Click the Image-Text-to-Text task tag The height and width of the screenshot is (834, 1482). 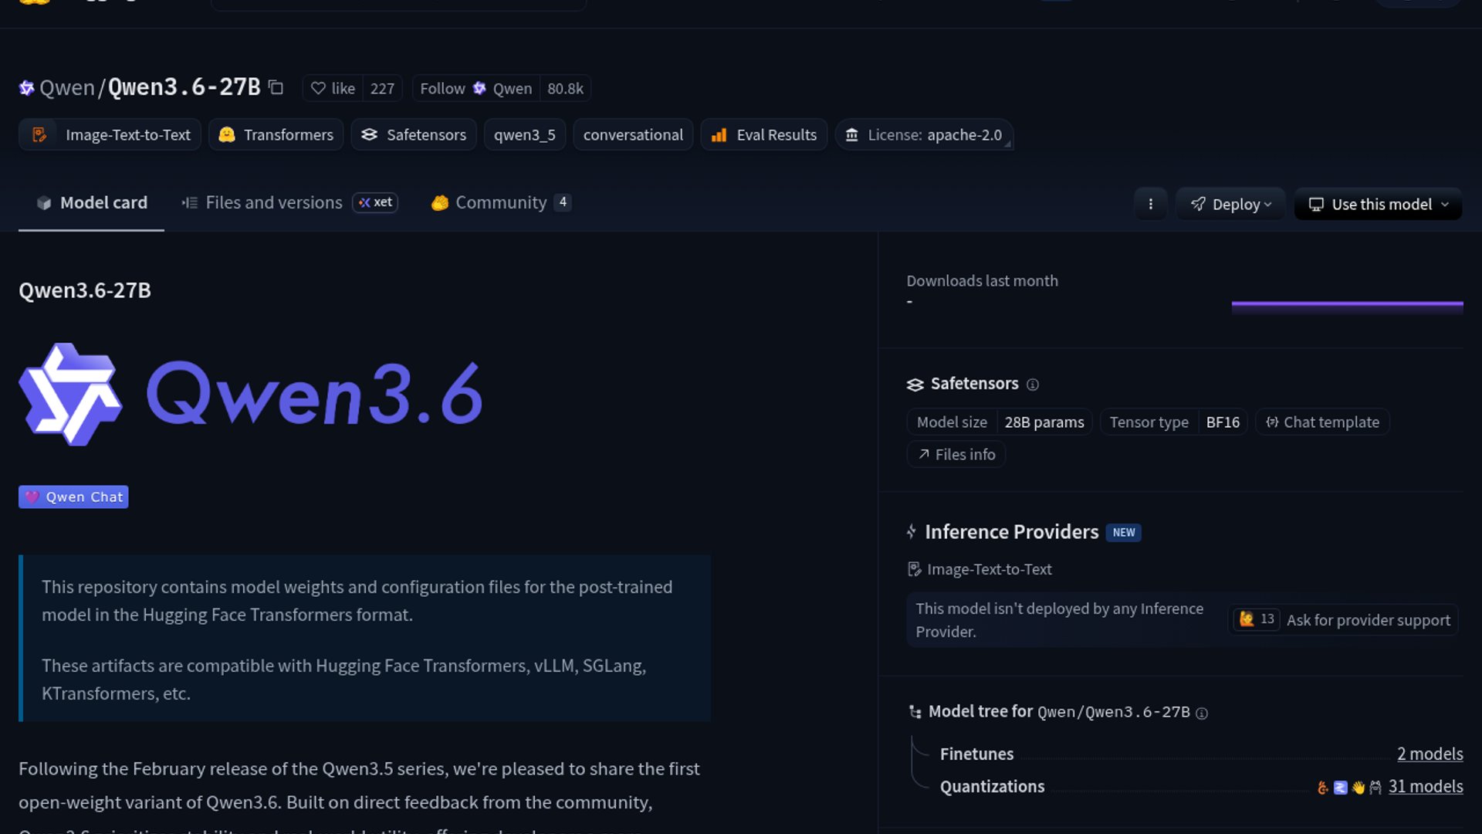110,135
